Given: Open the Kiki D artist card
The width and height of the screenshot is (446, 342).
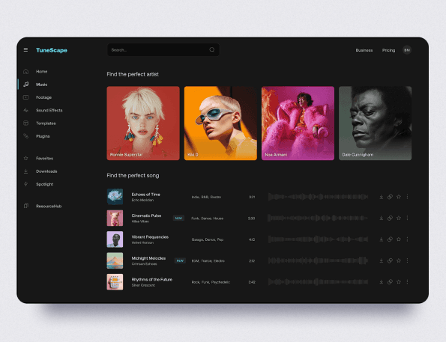Looking at the screenshot, I should pyautogui.click(x=220, y=123).
